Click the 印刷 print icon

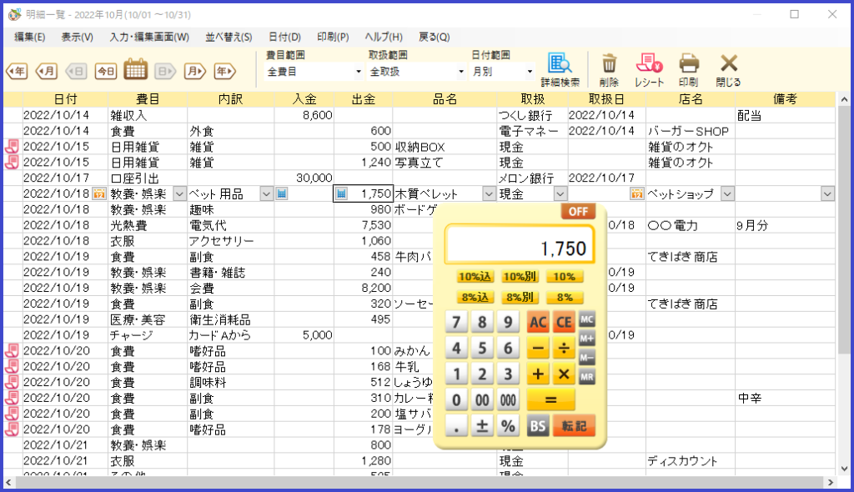coord(689,67)
